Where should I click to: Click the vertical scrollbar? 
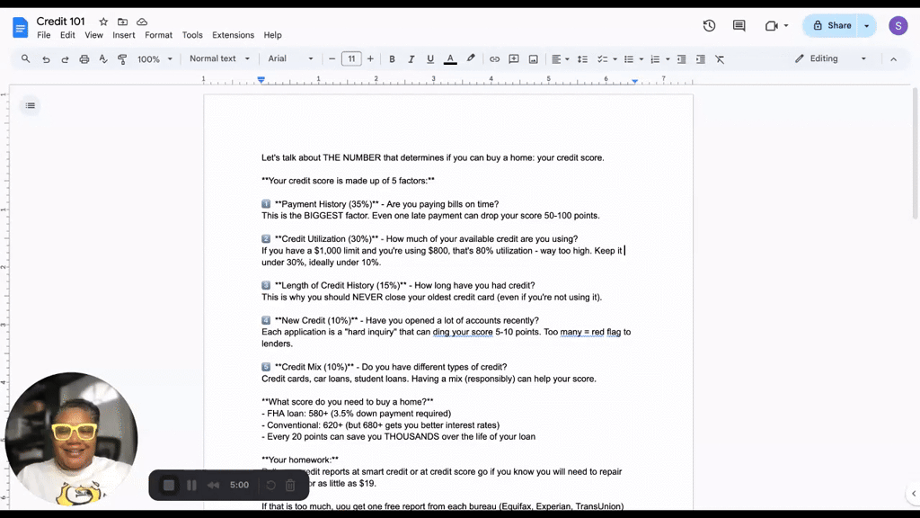(916, 154)
